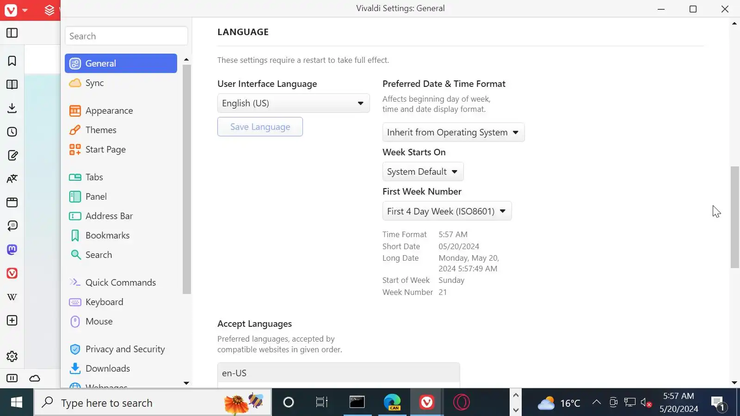This screenshot has height=416, width=740.
Task: Click the muted volume tray icon
Action: click(647, 403)
